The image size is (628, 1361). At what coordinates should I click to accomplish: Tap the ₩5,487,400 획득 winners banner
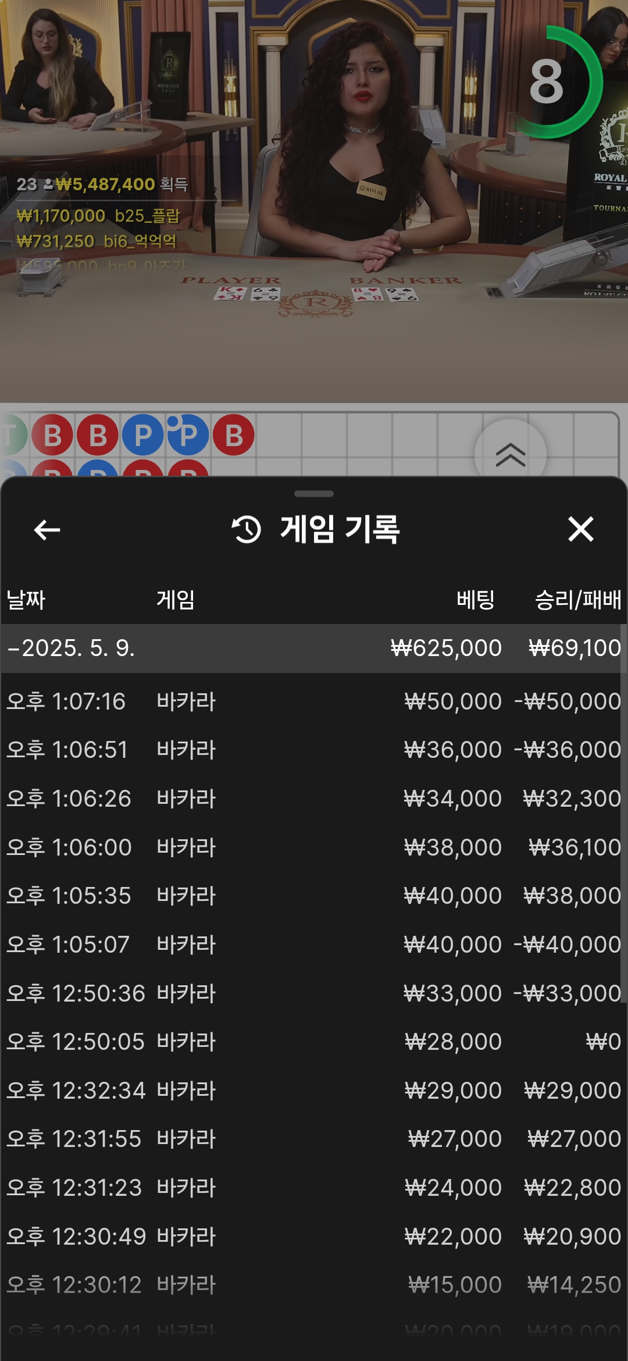click(102, 184)
